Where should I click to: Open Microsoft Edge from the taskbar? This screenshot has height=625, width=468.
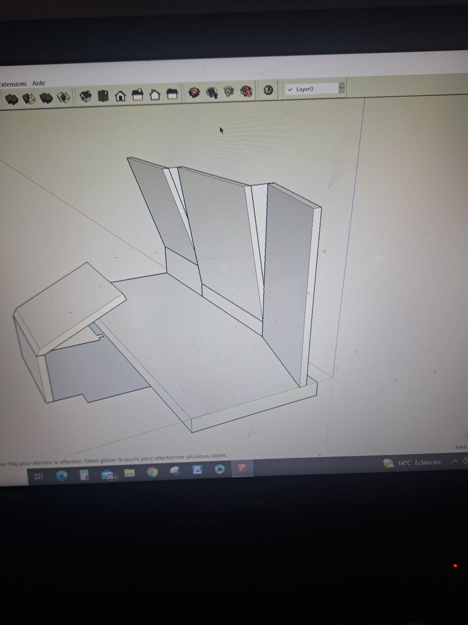click(62, 475)
